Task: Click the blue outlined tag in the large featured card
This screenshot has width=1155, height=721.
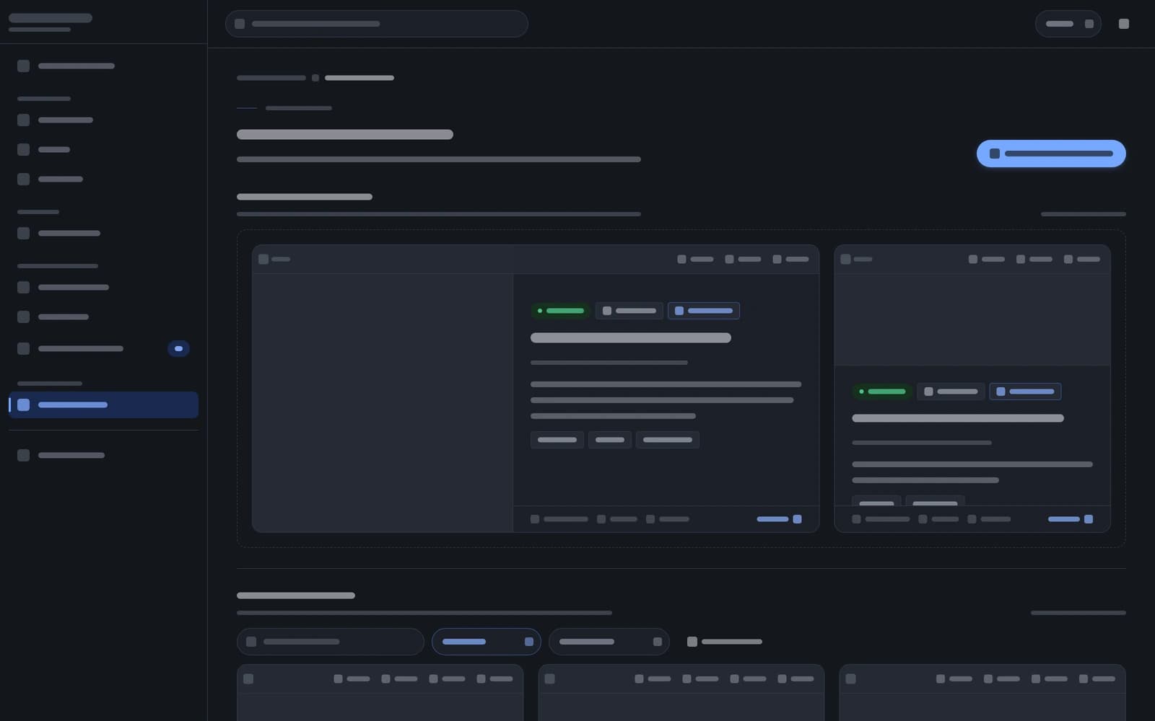Action: pos(703,311)
